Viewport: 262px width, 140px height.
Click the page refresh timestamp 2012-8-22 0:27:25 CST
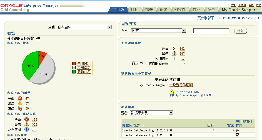[x=239, y=18]
